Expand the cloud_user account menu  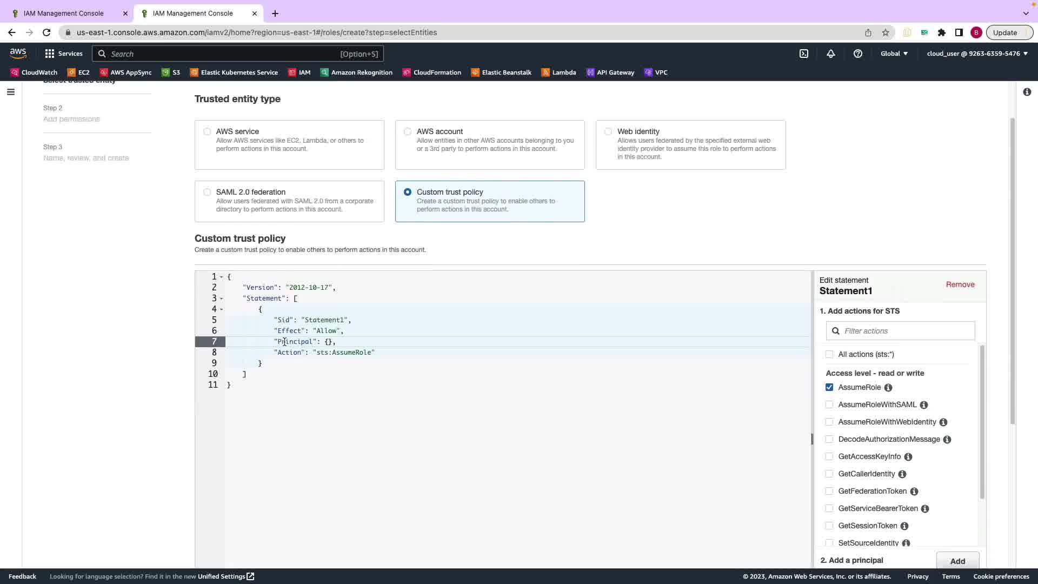977,54
